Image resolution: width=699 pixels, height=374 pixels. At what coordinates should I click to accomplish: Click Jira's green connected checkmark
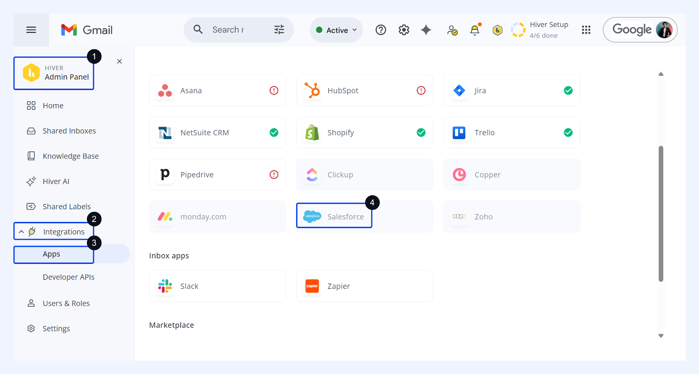[x=568, y=90]
